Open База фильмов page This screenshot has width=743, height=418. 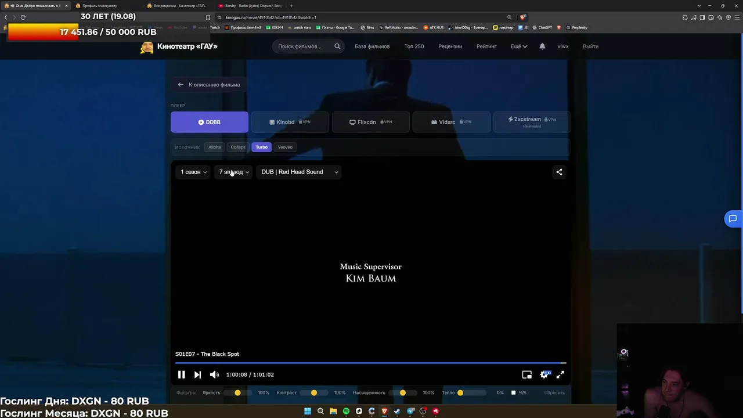coord(372,46)
